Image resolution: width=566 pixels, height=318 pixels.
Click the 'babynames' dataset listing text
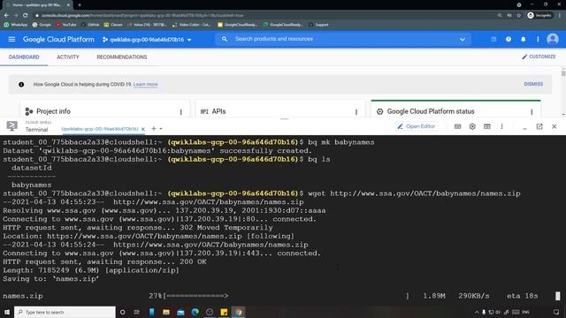(32, 185)
